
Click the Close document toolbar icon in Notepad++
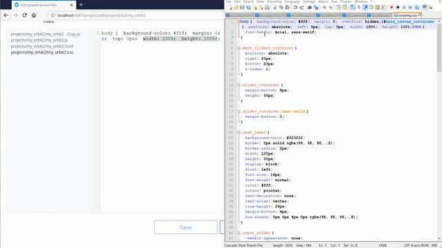point(255,8)
